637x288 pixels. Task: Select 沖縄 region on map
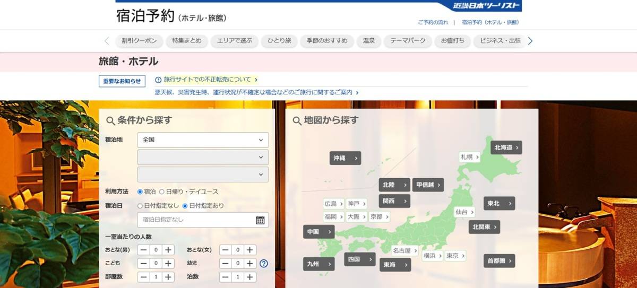tap(345, 158)
